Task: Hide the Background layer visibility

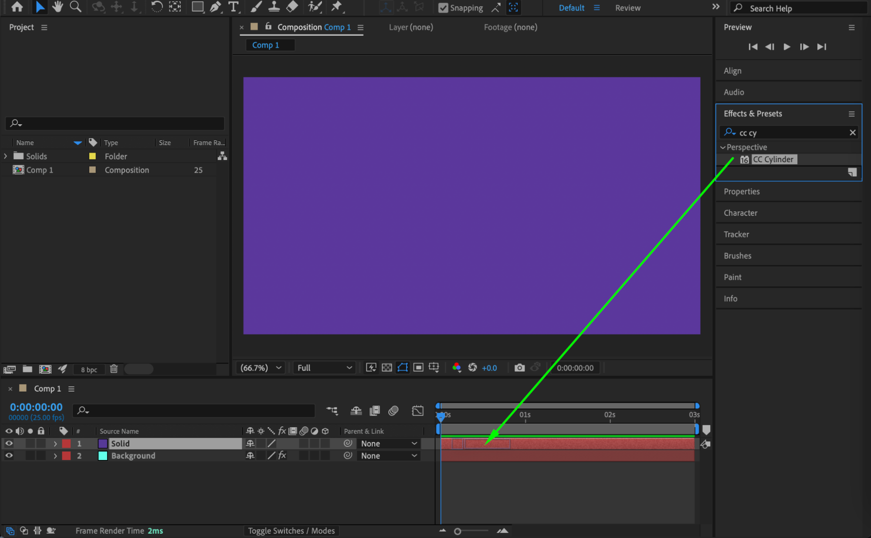Action: click(x=9, y=456)
